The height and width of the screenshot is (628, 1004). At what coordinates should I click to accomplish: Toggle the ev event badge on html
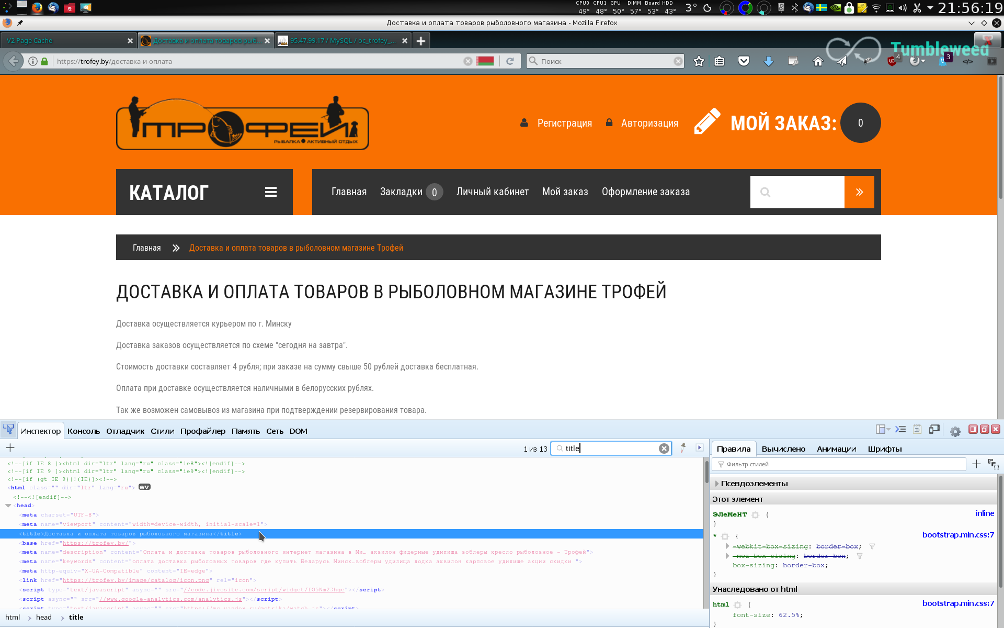(x=144, y=487)
